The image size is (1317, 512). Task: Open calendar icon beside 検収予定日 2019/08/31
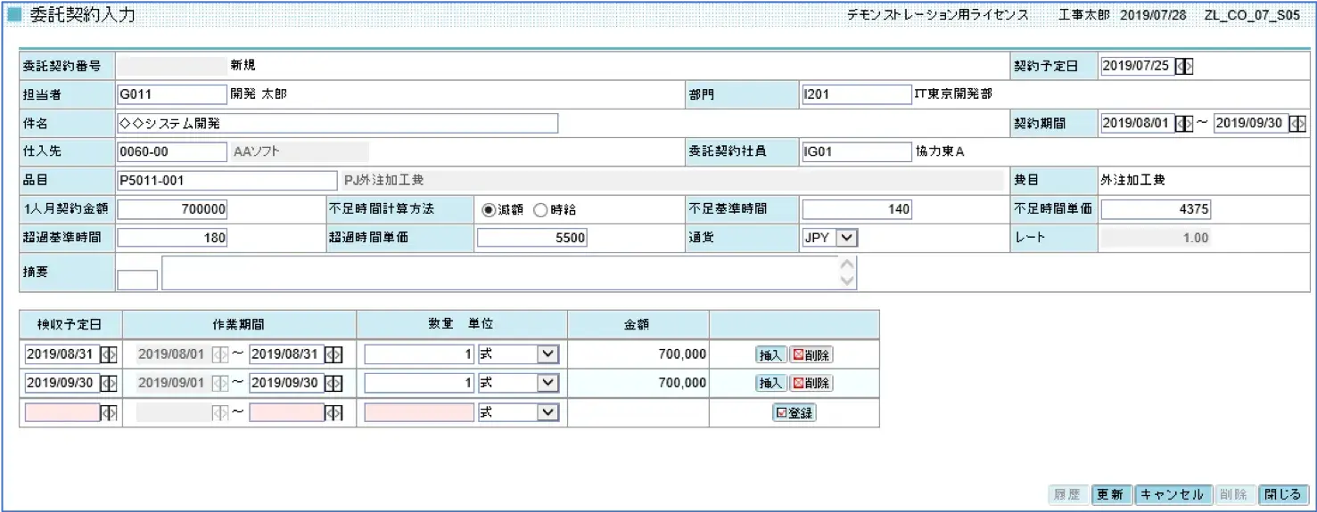pos(108,354)
